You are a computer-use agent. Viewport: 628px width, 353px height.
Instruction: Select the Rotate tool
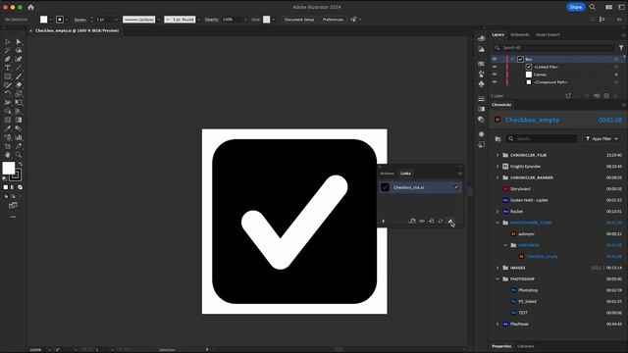[x=8, y=94]
